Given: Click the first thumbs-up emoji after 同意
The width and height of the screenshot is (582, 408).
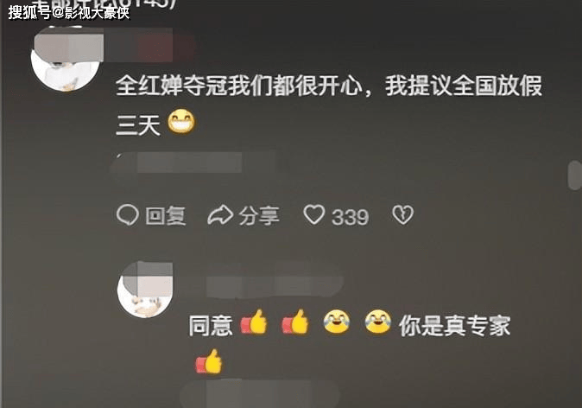Looking at the screenshot, I should (254, 322).
